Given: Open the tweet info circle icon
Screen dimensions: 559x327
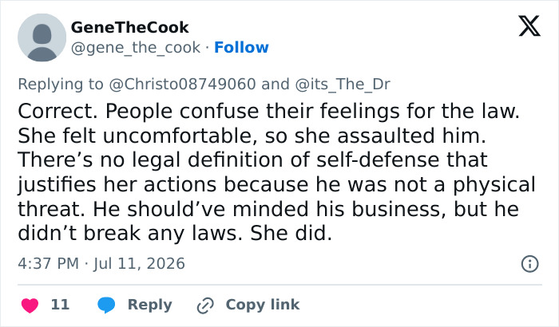Looking at the screenshot, I should (x=529, y=264).
